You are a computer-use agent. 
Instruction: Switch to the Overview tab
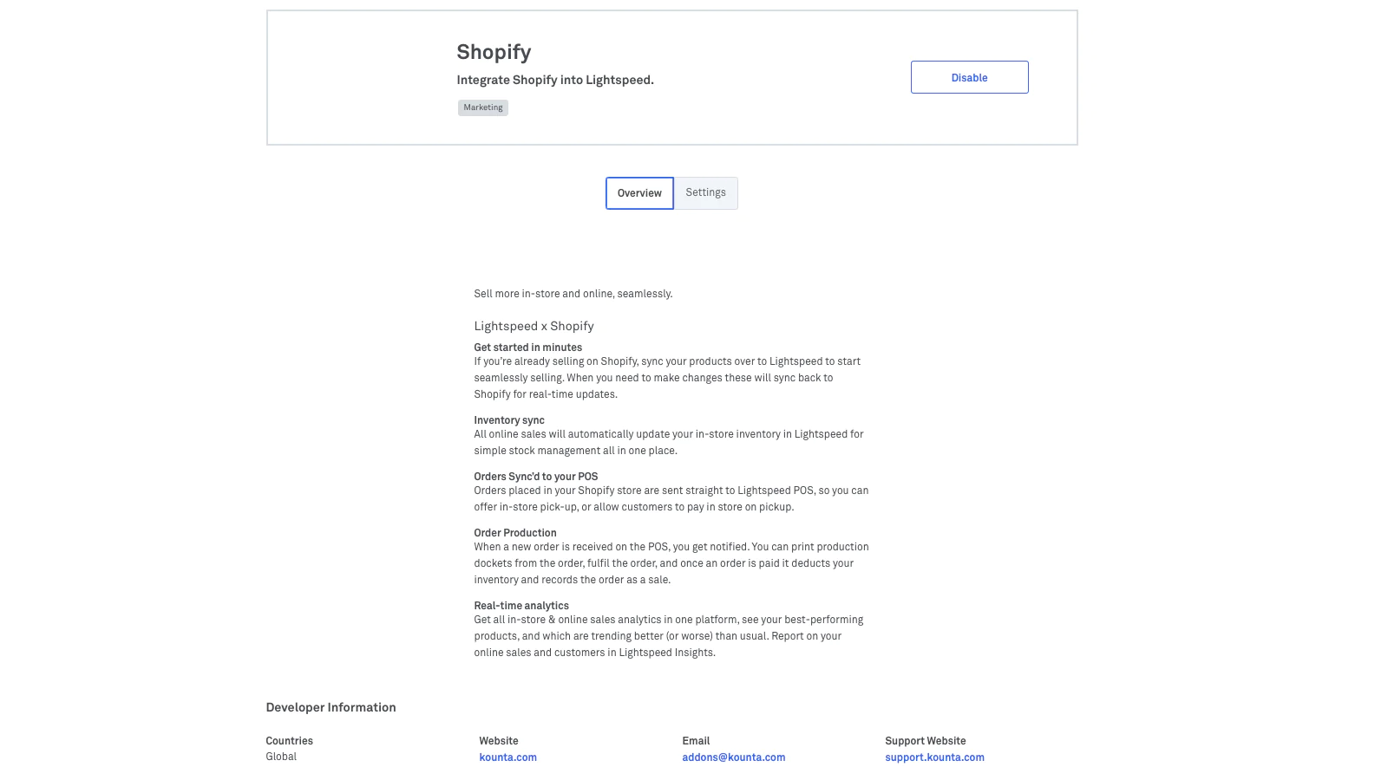pyautogui.click(x=639, y=193)
